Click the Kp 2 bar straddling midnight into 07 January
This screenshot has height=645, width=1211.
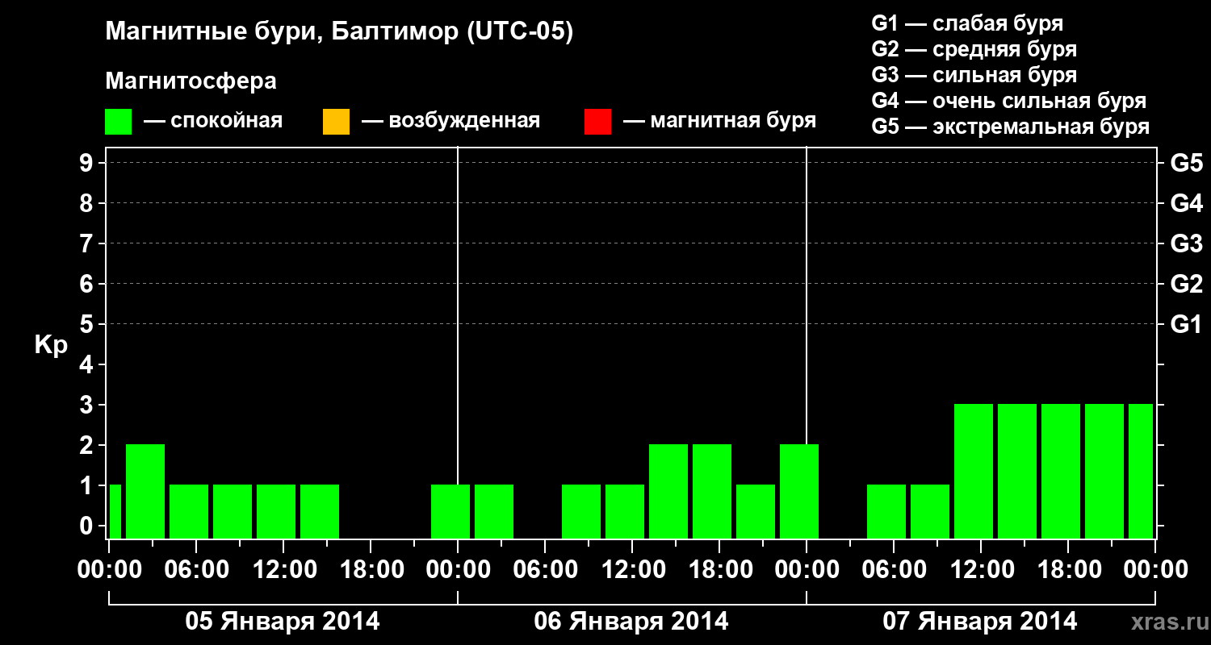pyautogui.click(x=799, y=491)
